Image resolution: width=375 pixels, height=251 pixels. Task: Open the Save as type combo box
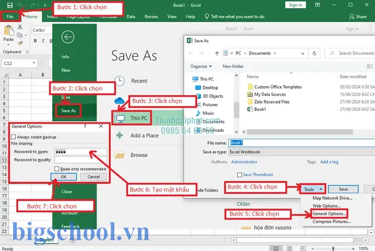[x=302, y=152]
